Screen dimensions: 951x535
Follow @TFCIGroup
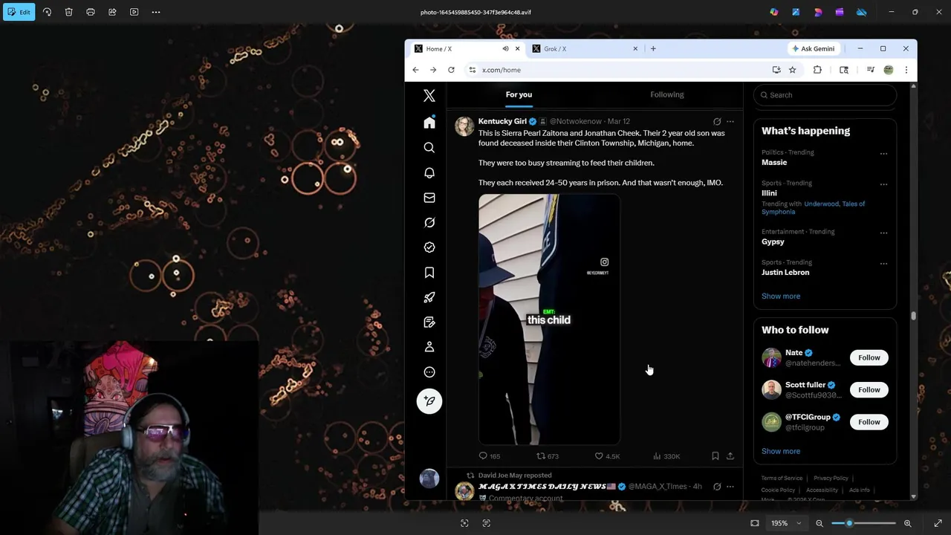pos(869,422)
